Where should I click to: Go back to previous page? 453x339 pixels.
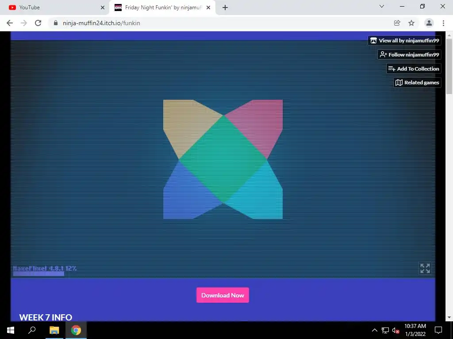tap(10, 23)
